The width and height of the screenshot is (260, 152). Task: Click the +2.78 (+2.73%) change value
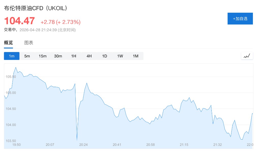point(60,22)
